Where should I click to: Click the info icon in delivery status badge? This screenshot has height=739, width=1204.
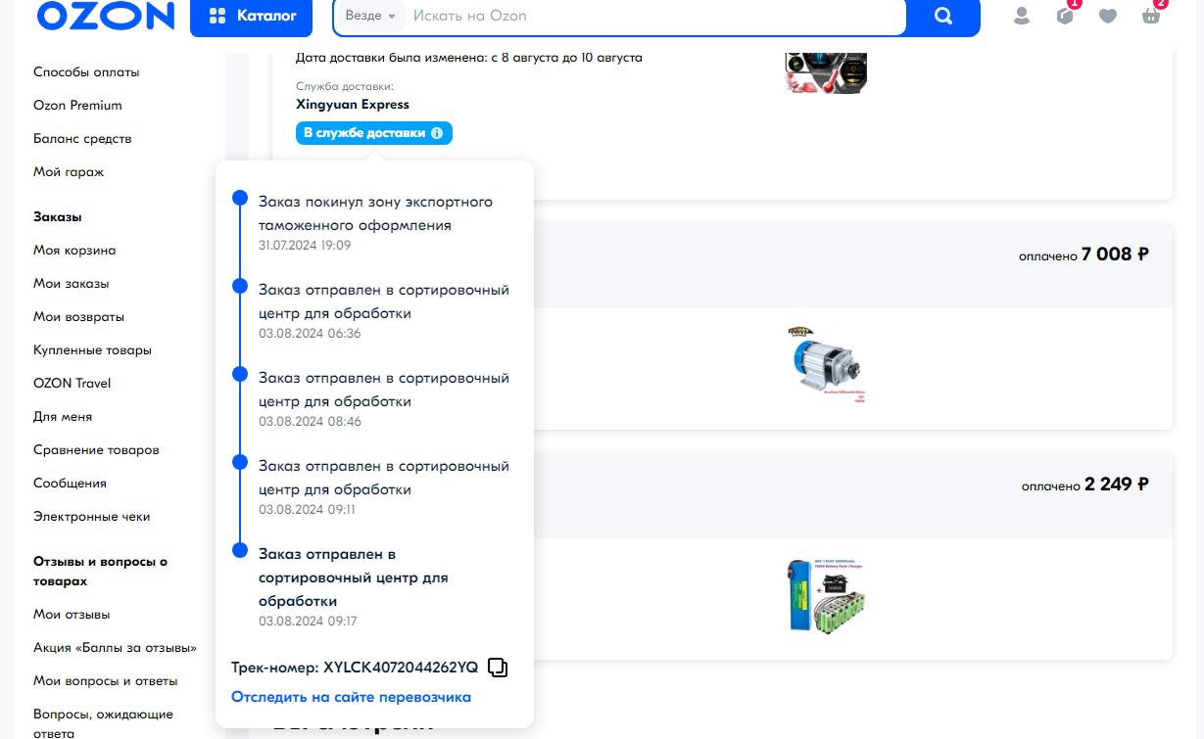tap(437, 133)
